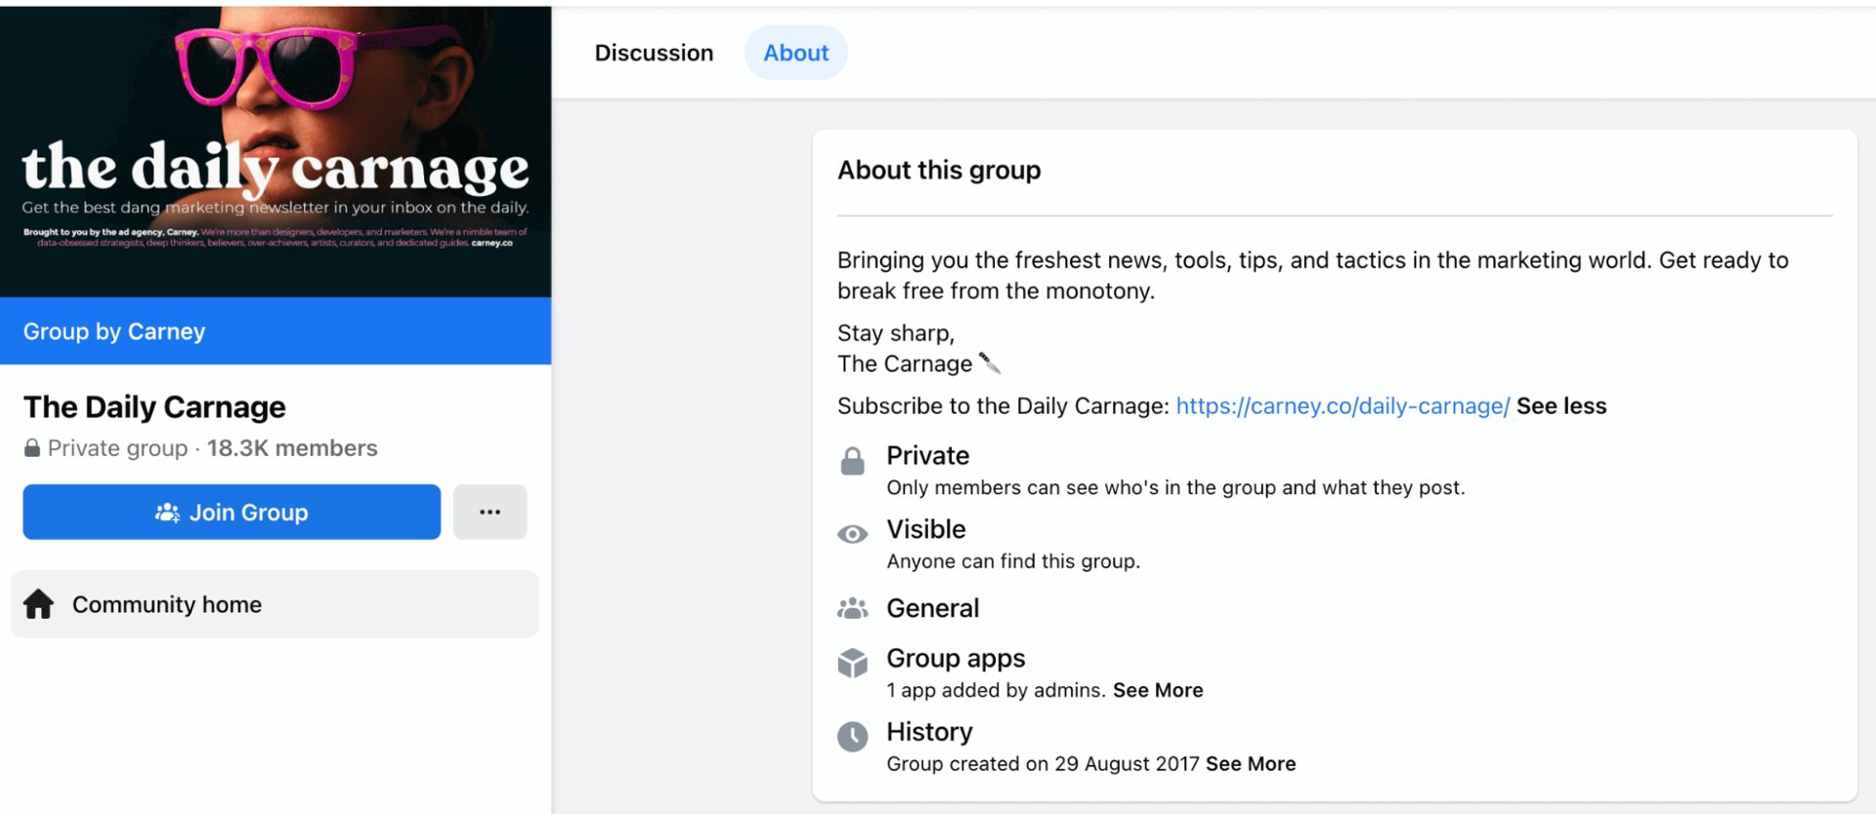This screenshot has height=814, width=1876.
Task: Click the eye icon beside Visible
Action: click(x=852, y=534)
